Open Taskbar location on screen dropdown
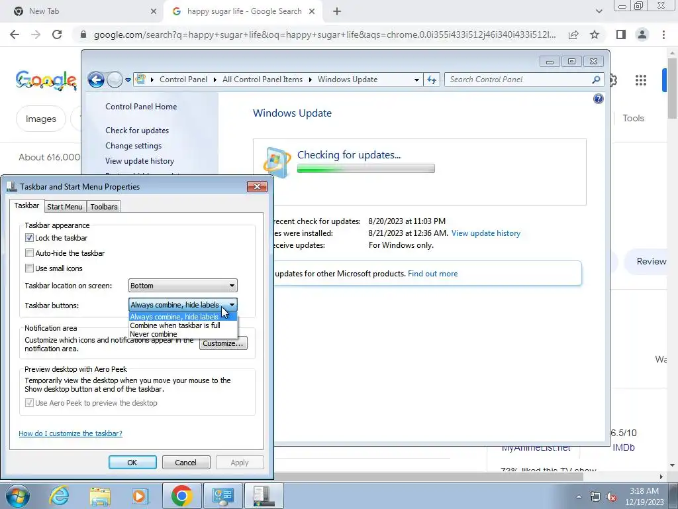The image size is (678, 509). point(183,286)
